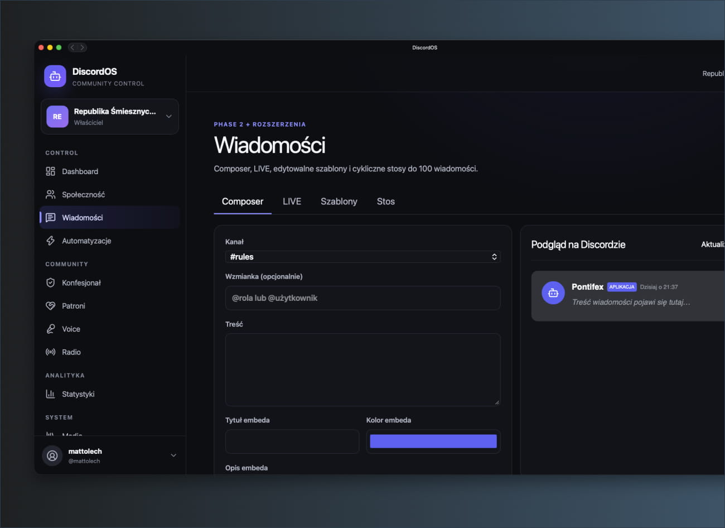Screen dimensions: 725x528
Task: Open the mattolech account menu chevron
Action: pyautogui.click(x=173, y=455)
